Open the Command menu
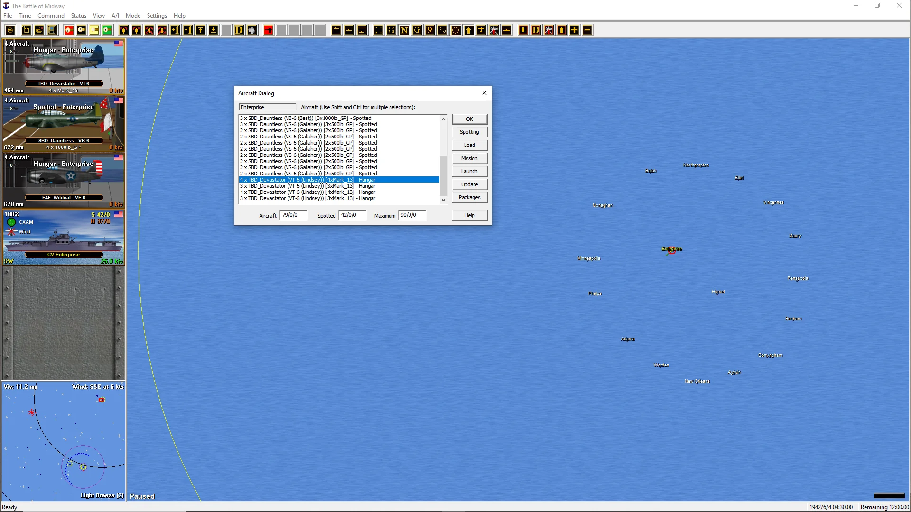Image resolution: width=911 pixels, height=512 pixels. click(51, 16)
